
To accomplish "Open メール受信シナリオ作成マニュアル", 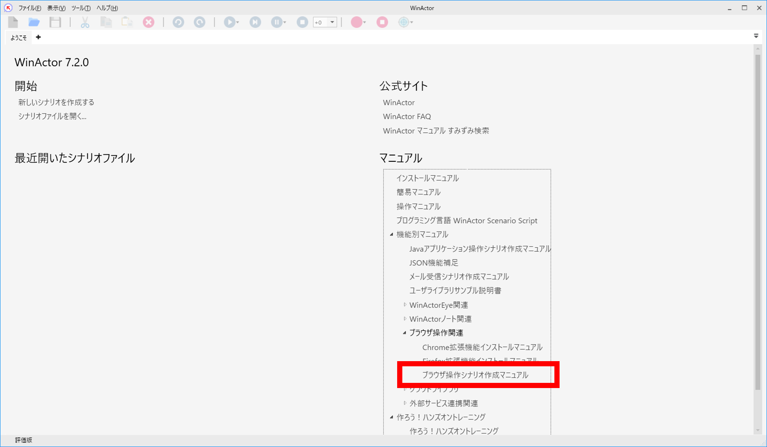I will 459,277.
